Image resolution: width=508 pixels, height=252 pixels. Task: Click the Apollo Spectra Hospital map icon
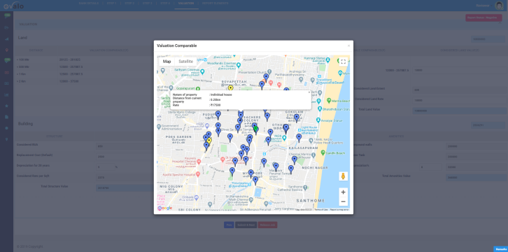(197, 174)
